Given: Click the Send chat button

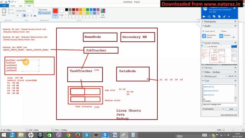Looking at the screenshot, I should click(x=231, y=109).
